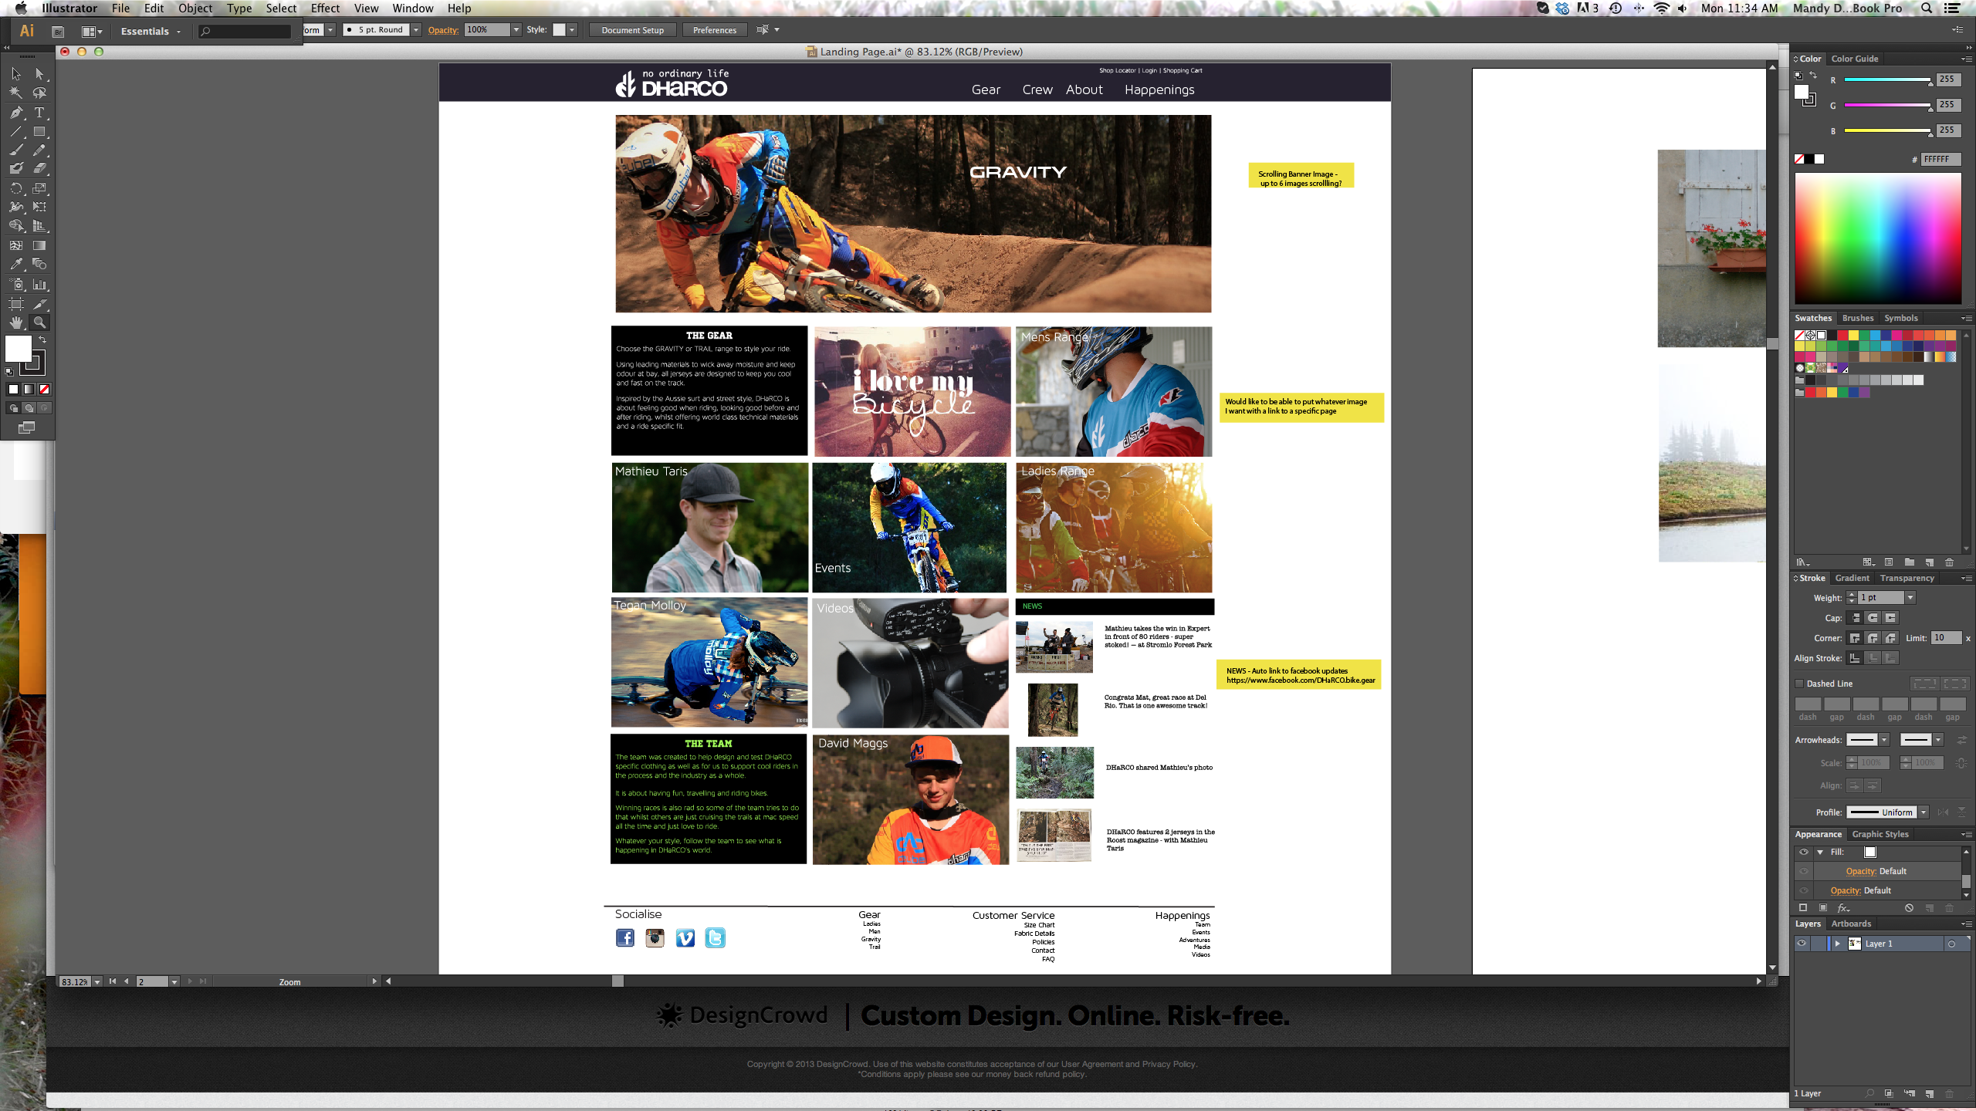The height and width of the screenshot is (1111, 1976).
Task: Select the Rectangle tool
Action: pyautogui.click(x=39, y=132)
